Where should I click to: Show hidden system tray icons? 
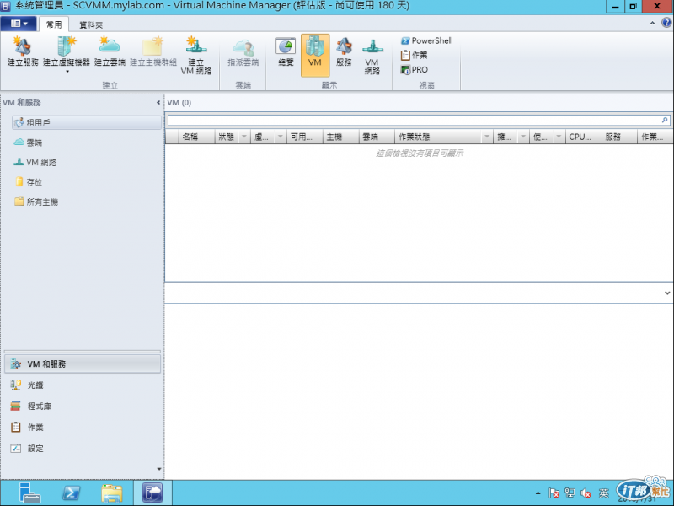(x=538, y=493)
